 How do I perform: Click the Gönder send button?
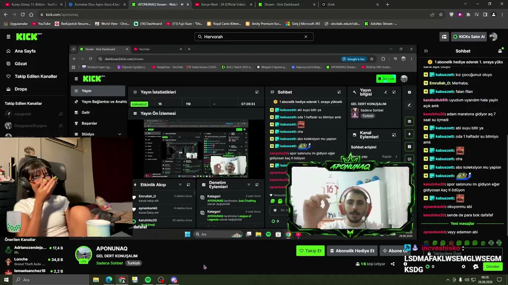point(493,267)
